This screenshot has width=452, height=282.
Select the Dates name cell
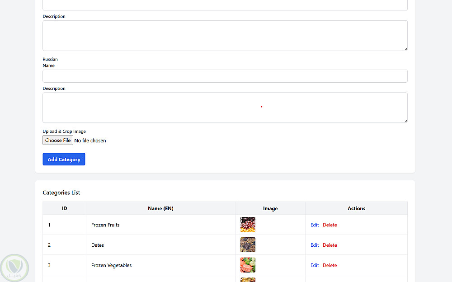click(x=160, y=245)
